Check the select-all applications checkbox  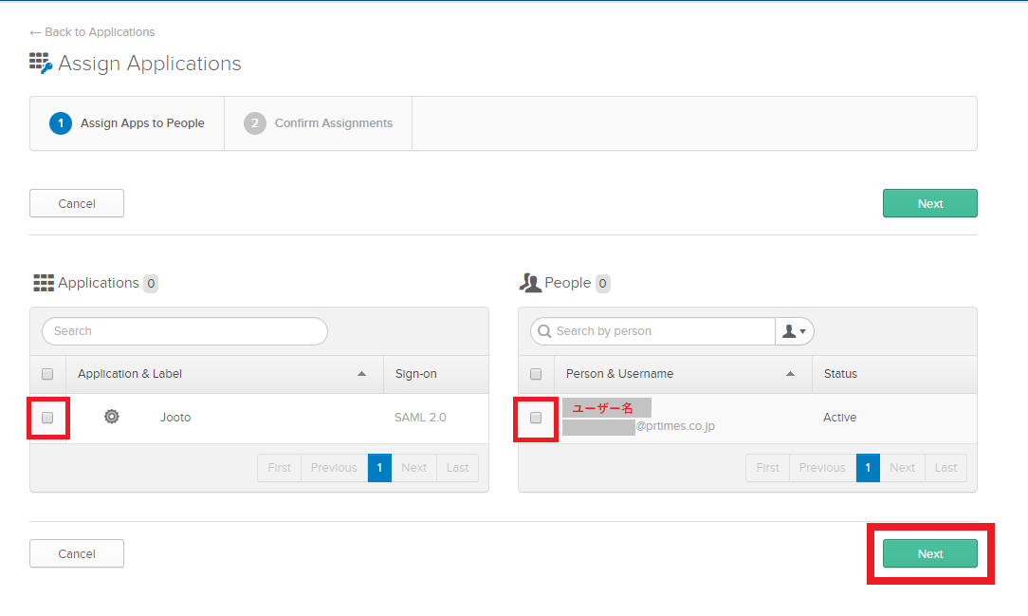[47, 374]
